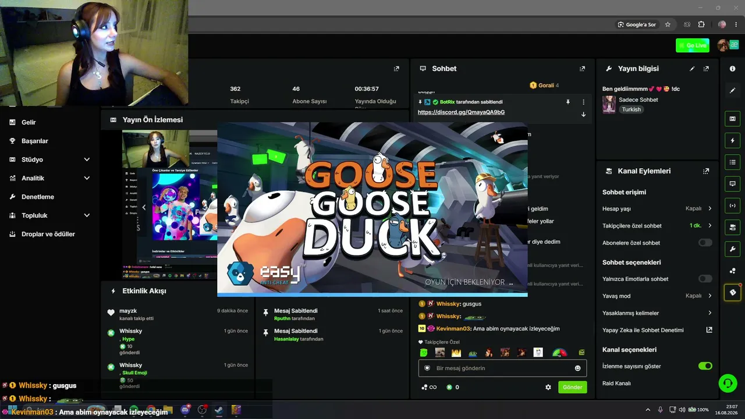Send the message with the Gönder button
The width and height of the screenshot is (745, 419).
pos(572,387)
